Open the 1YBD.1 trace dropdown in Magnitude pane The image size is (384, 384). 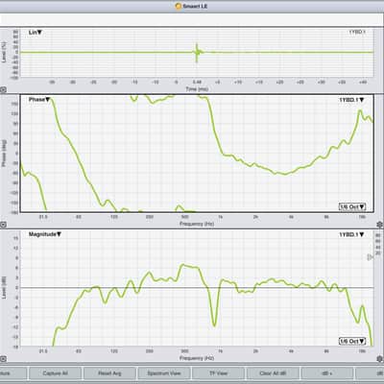pos(351,234)
